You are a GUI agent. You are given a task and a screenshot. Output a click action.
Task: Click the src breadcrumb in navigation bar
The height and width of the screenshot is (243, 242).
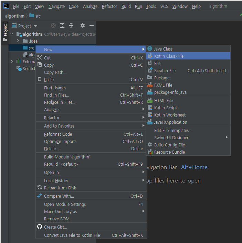(35, 16)
